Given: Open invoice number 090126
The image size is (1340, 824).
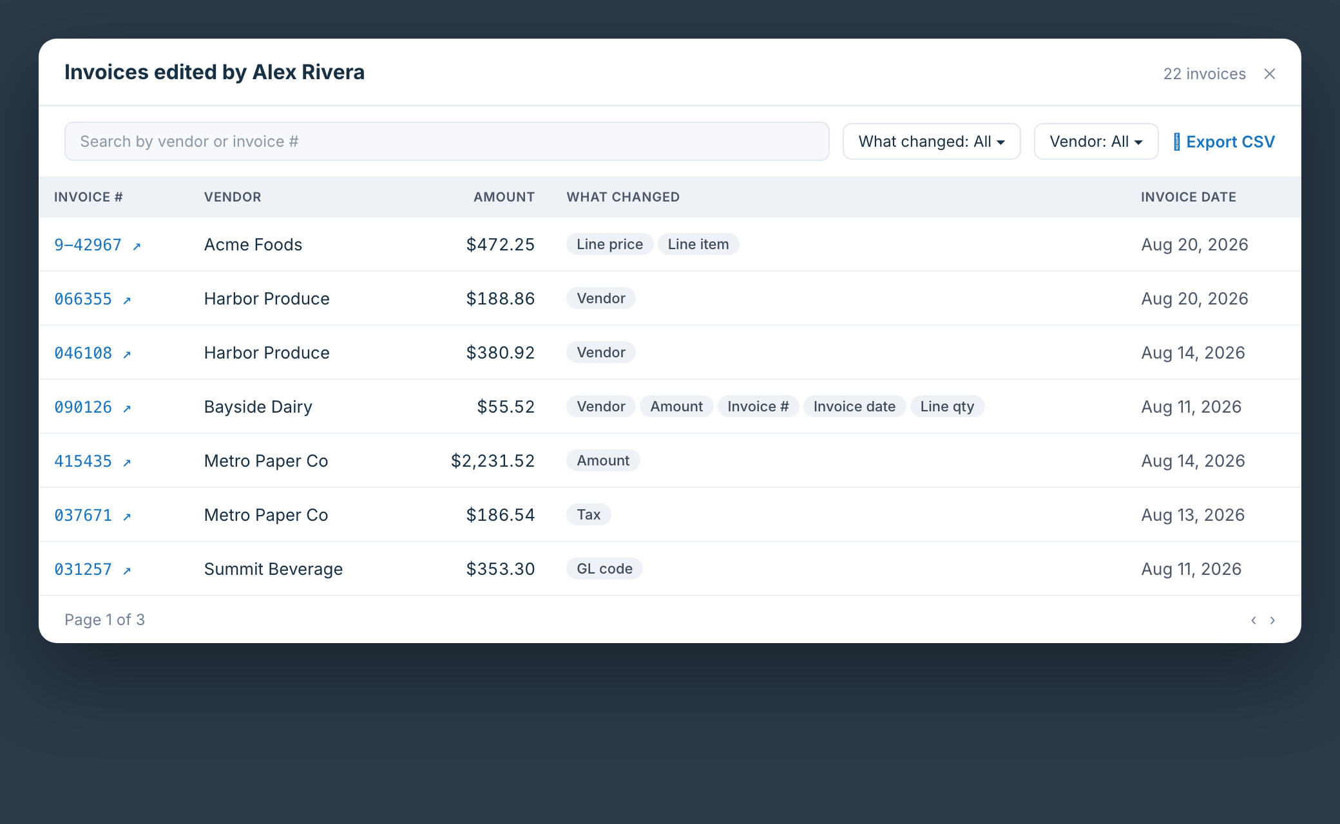Looking at the screenshot, I should click(83, 407).
